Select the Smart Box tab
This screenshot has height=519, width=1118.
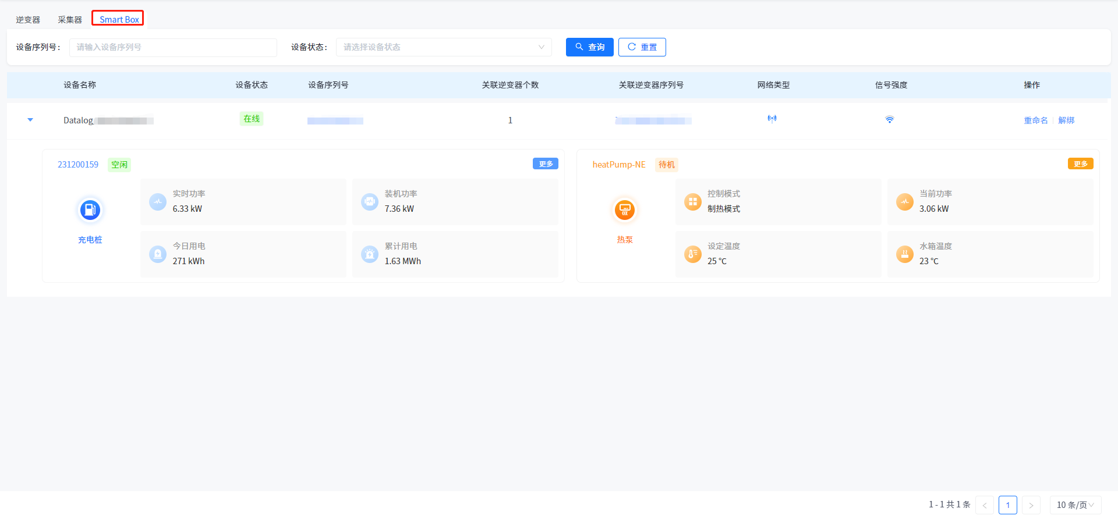[x=119, y=20]
